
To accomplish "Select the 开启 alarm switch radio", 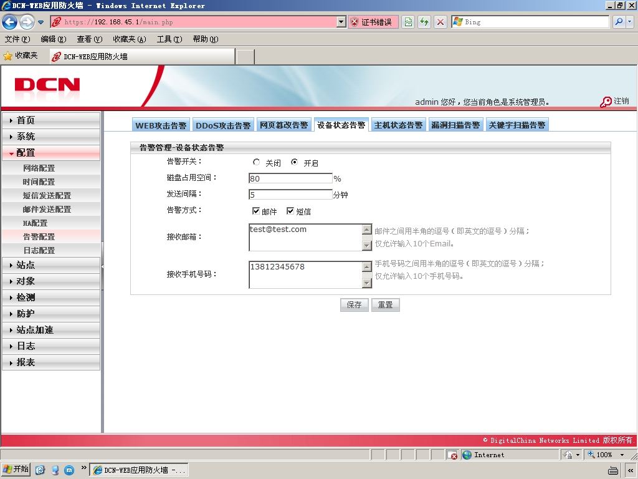I will point(294,162).
